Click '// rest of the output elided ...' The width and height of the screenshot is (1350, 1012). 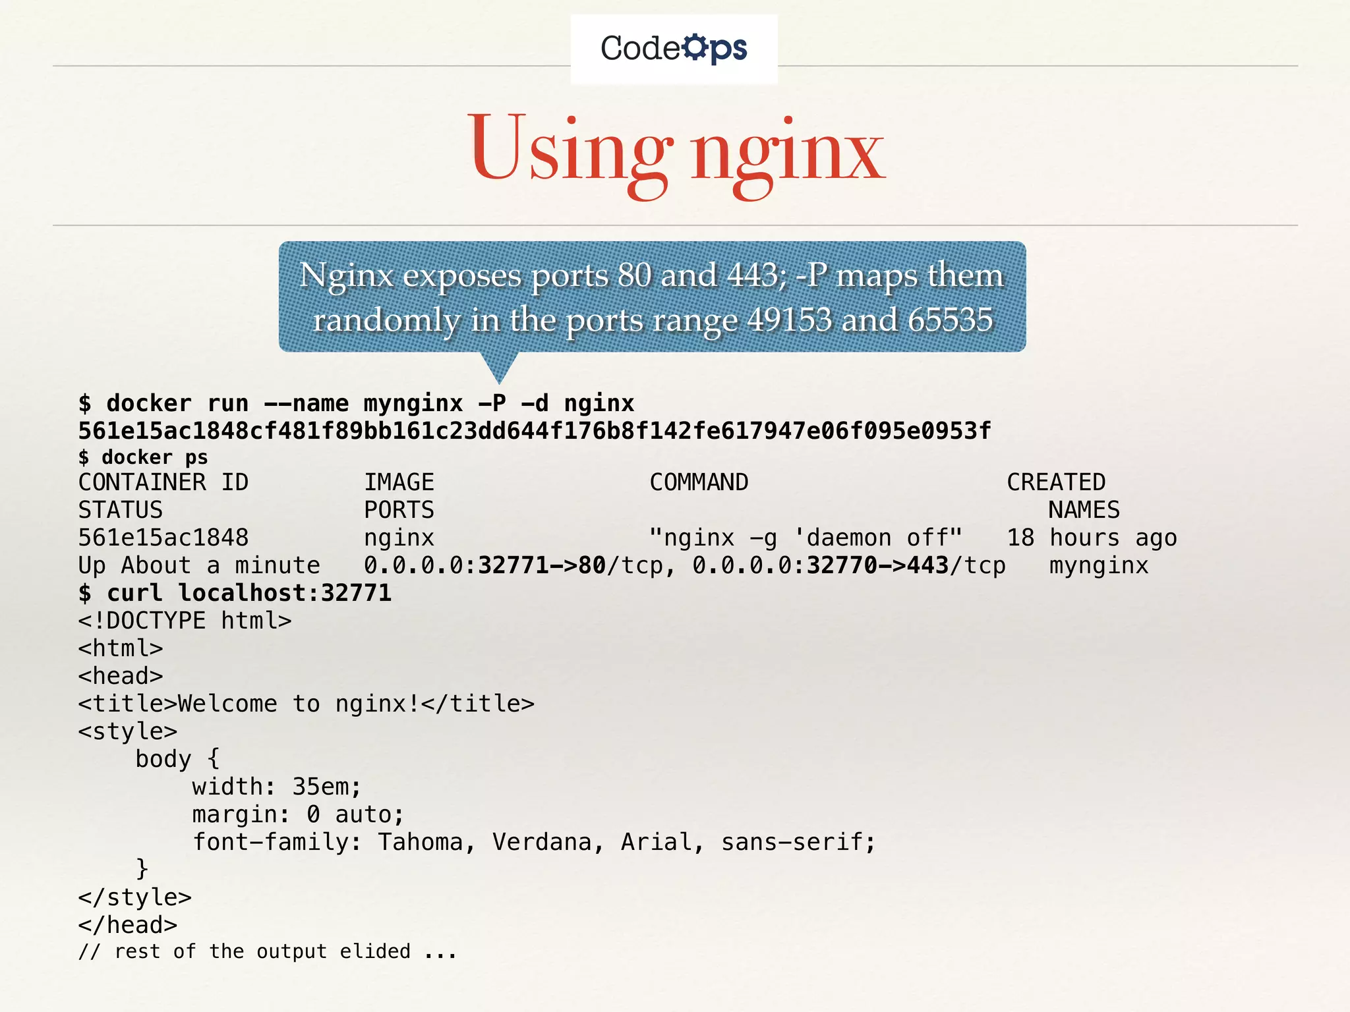tap(268, 951)
